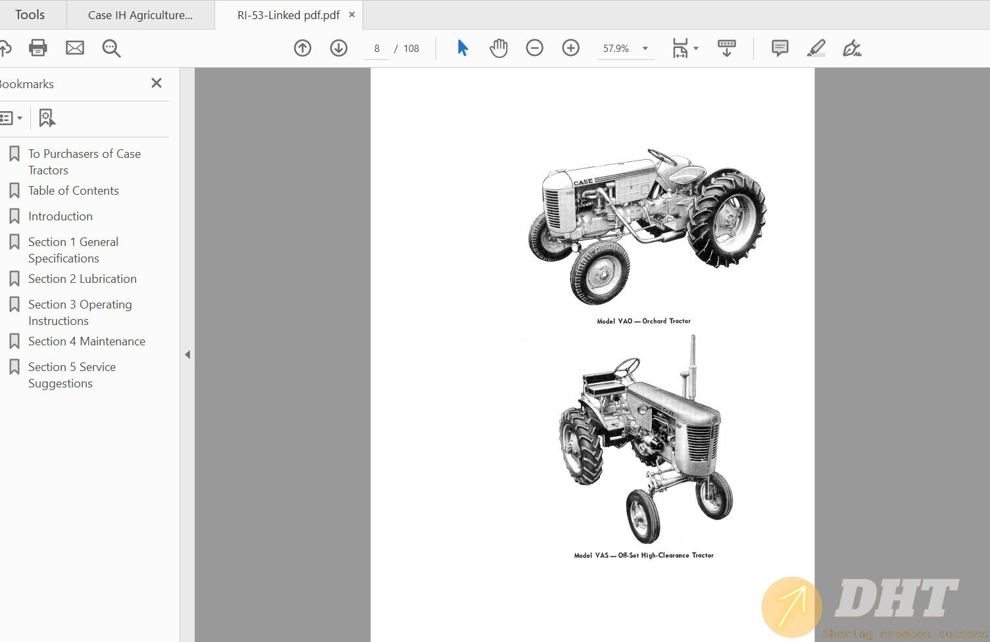Click bookmark icon beside Section 5 Service
The width and height of the screenshot is (990, 642).
click(14, 367)
